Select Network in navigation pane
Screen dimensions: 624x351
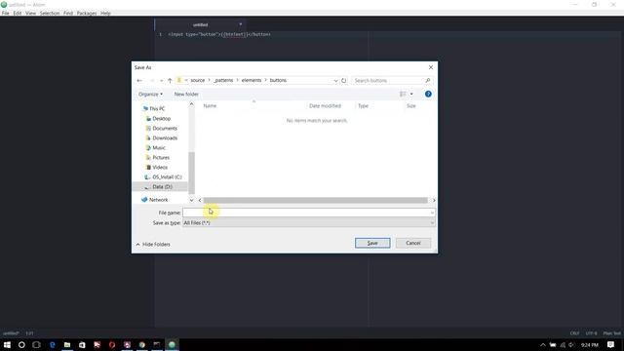pyautogui.click(x=158, y=200)
